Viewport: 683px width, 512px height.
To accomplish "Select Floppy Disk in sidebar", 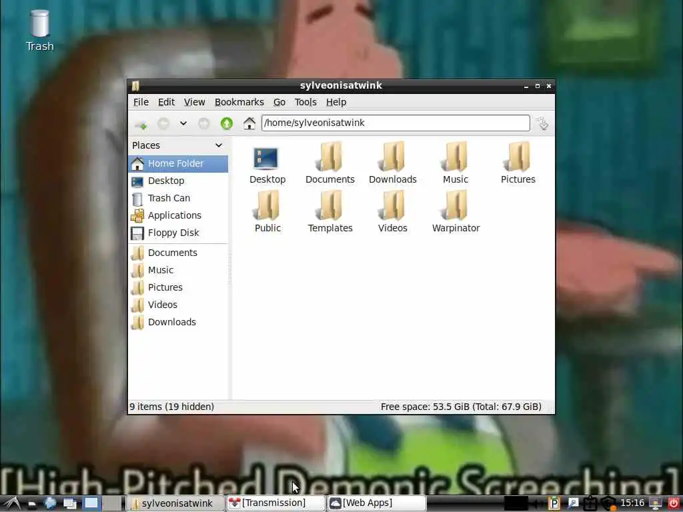I will pyautogui.click(x=178, y=233).
